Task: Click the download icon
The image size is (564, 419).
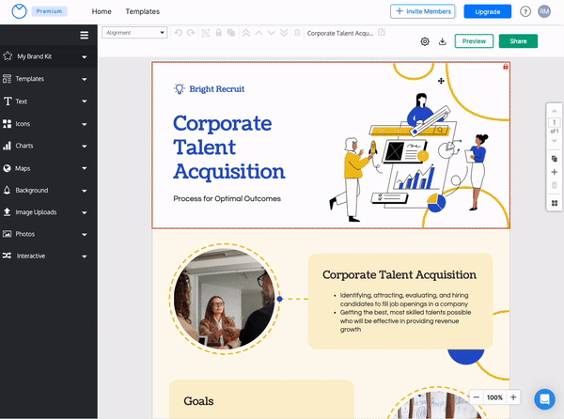Action: tap(443, 41)
